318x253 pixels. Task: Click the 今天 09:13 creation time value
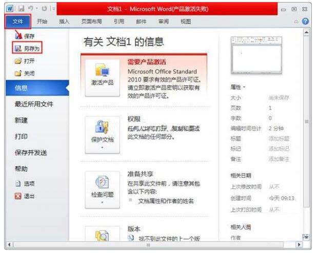282,198
